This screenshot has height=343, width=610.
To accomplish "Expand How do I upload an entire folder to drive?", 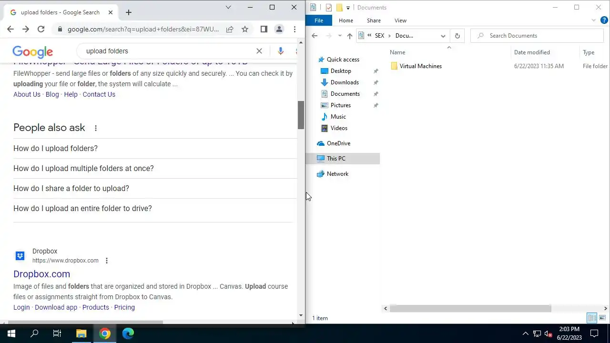I will tap(155, 208).
